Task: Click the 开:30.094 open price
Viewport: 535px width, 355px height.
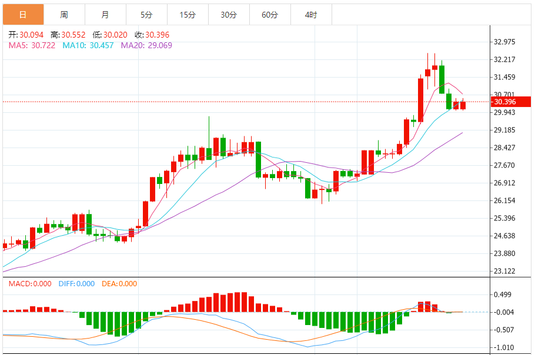Action: pos(26,35)
